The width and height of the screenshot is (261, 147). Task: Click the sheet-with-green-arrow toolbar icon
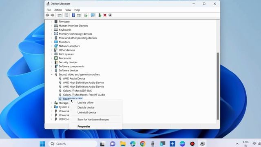(86, 15)
